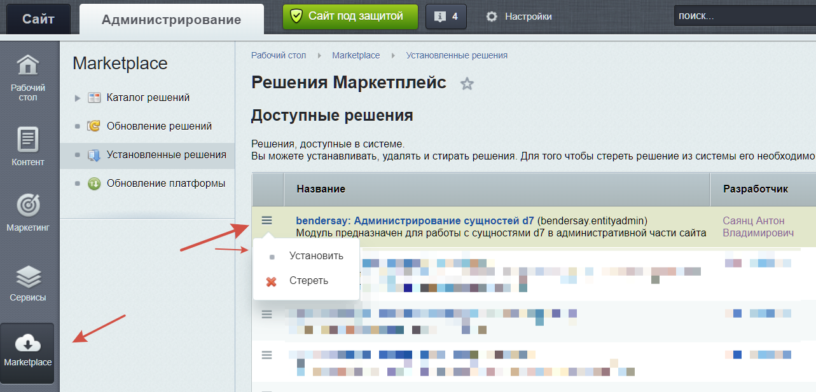The width and height of the screenshot is (816, 392).
Task: Click the Рабочий стол breadcrumb link
Action: coord(279,55)
